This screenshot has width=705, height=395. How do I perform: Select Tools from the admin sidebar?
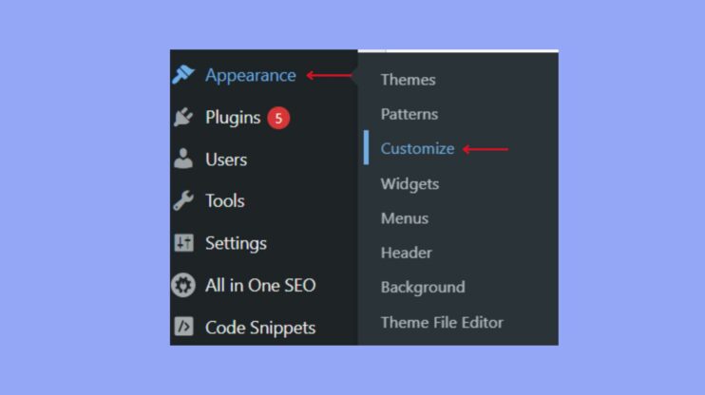click(224, 201)
